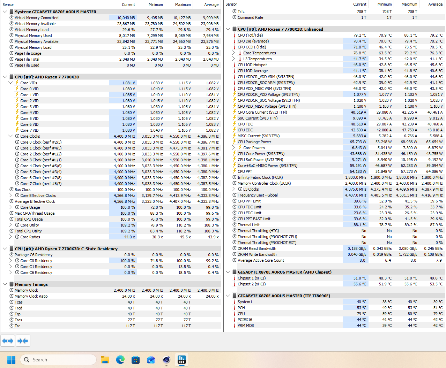This screenshot has height=368, width=446.
Task: Launch Microsoft Edge from the taskbar
Action: (x=120, y=360)
